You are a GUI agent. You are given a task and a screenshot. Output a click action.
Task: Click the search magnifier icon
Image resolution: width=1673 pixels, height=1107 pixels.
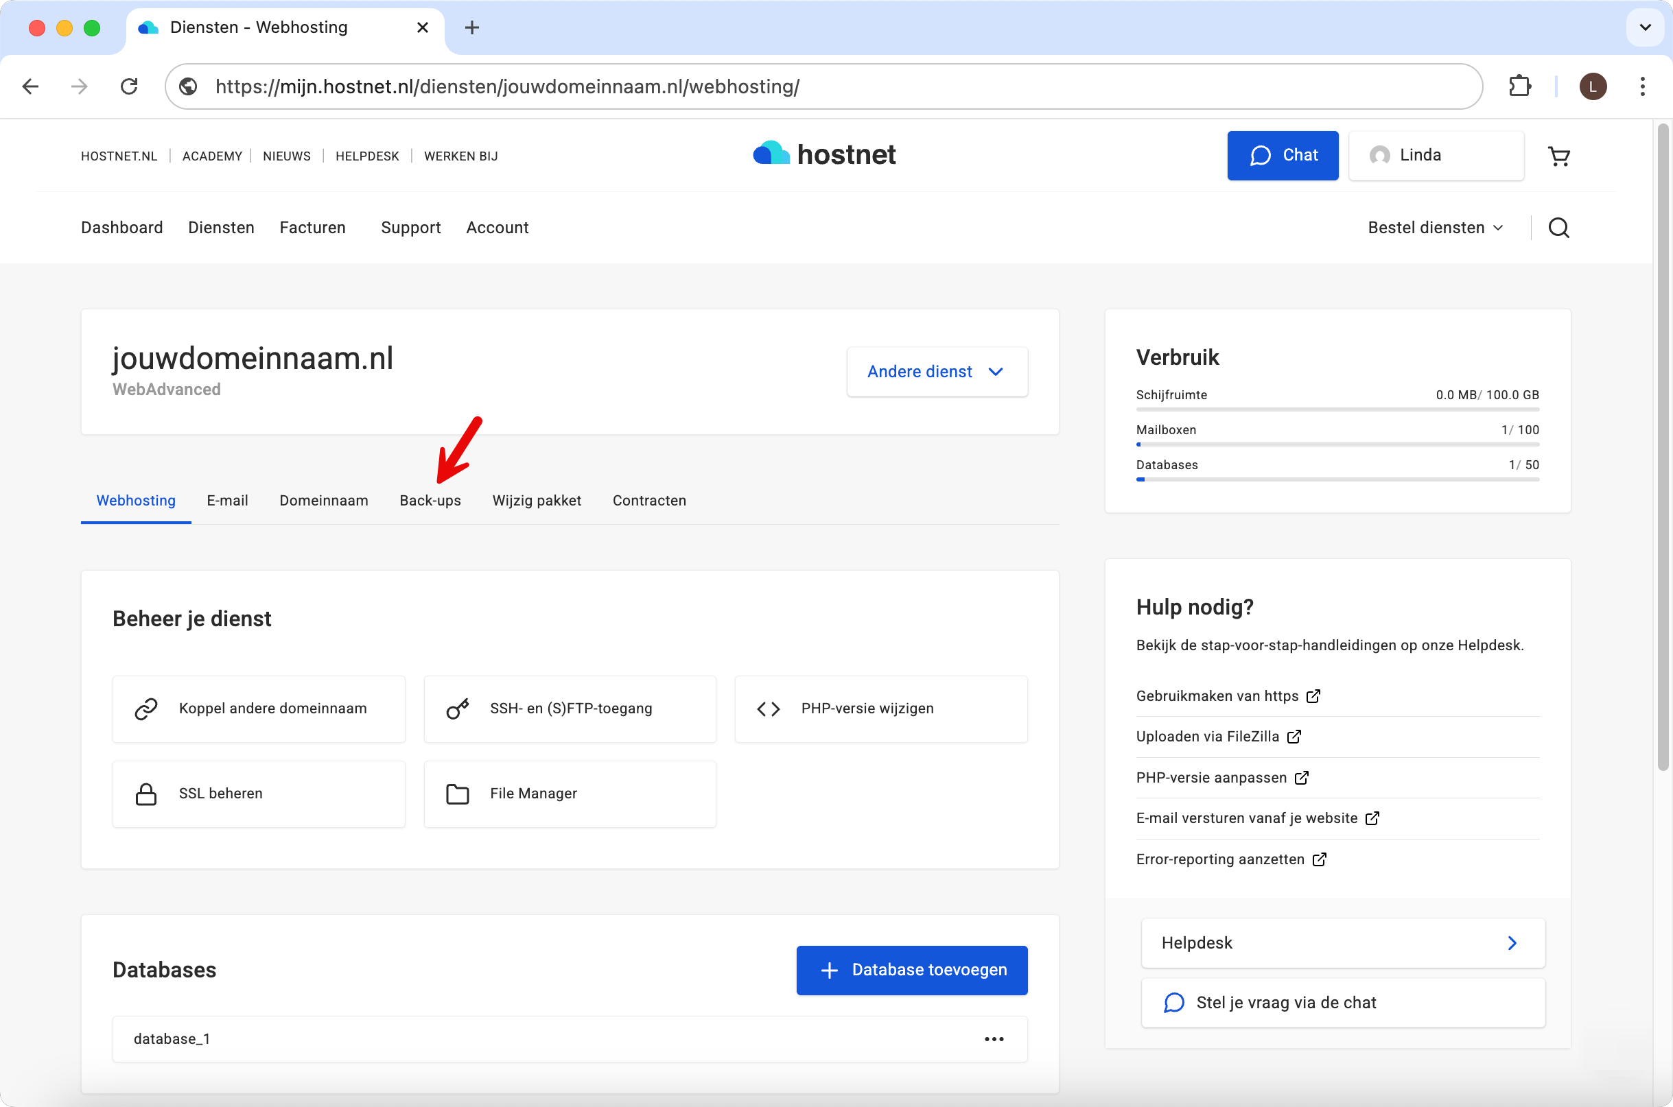[1559, 227]
